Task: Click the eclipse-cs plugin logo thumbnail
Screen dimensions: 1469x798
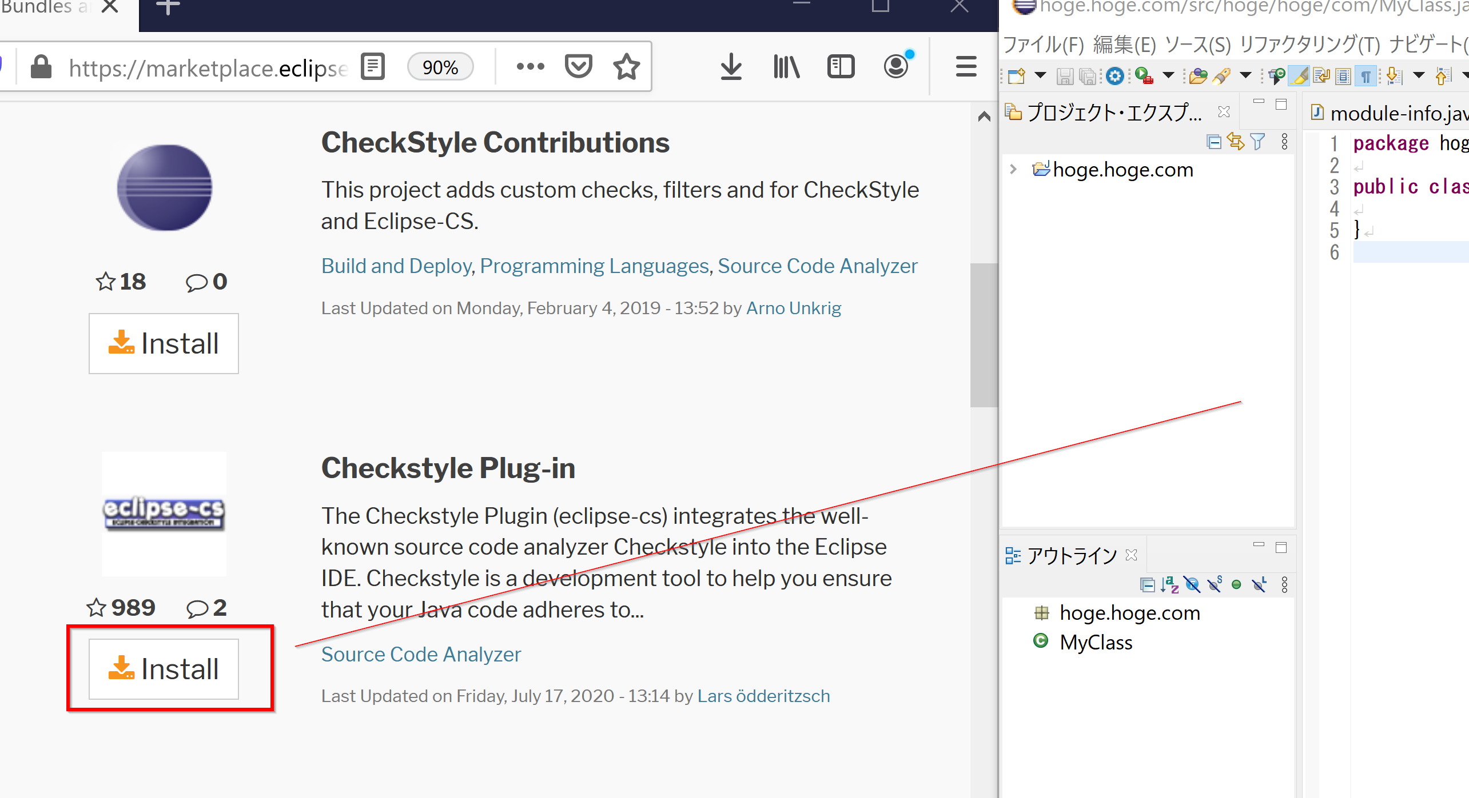Action: click(x=164, y=514)
